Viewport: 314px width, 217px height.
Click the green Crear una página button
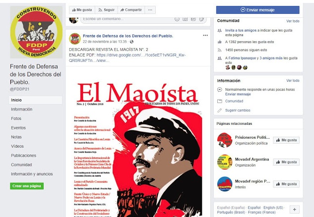(27, 186)
